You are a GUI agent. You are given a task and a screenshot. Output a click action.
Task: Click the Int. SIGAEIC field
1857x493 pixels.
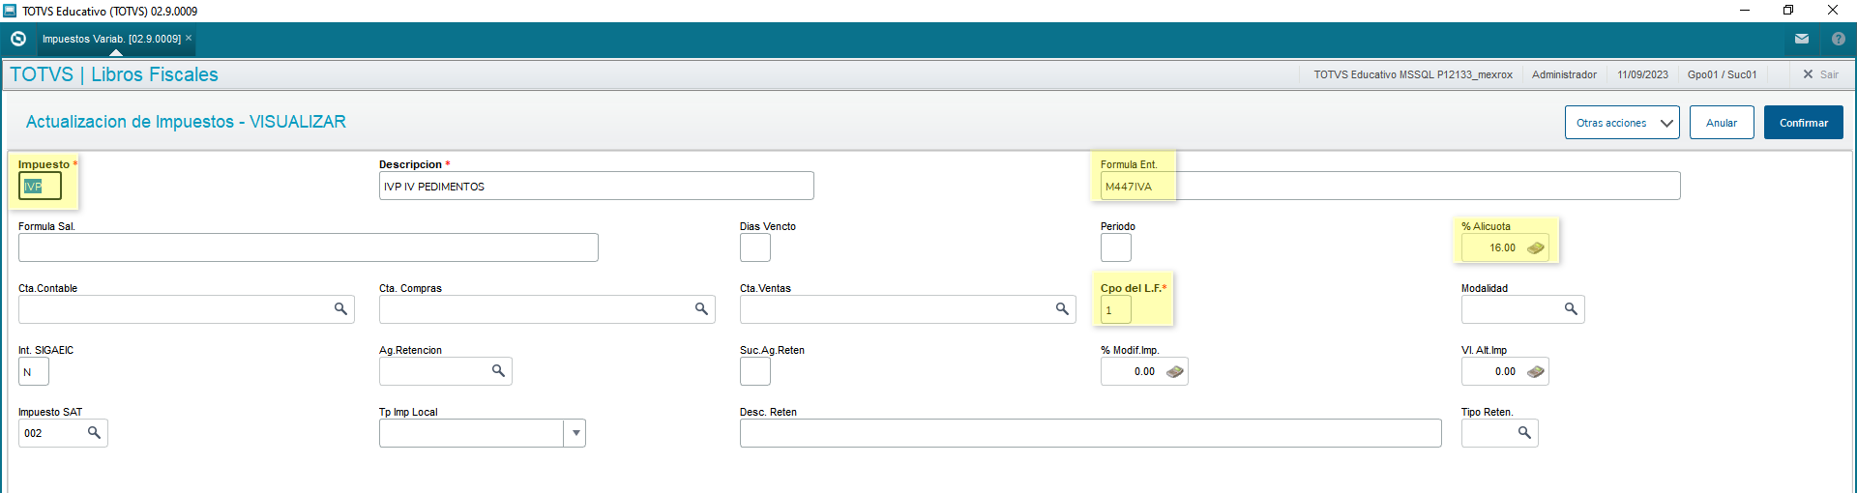34,372
